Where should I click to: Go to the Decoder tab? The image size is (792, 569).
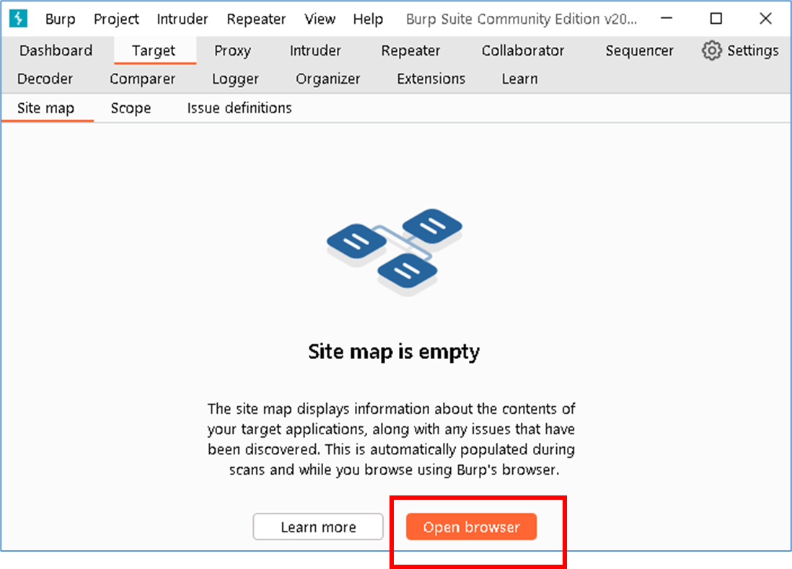coord(45,79)
